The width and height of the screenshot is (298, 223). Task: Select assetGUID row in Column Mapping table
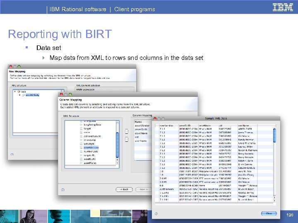143,129
